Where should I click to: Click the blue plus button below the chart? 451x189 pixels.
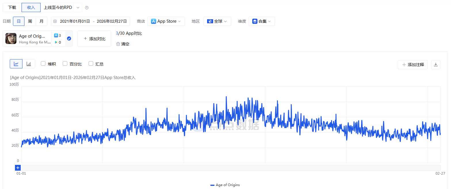click(x=18, y=168)
